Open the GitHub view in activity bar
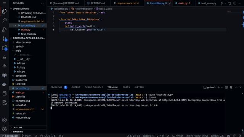This screenshot has height=137, width=244. (x=4, y=75)
